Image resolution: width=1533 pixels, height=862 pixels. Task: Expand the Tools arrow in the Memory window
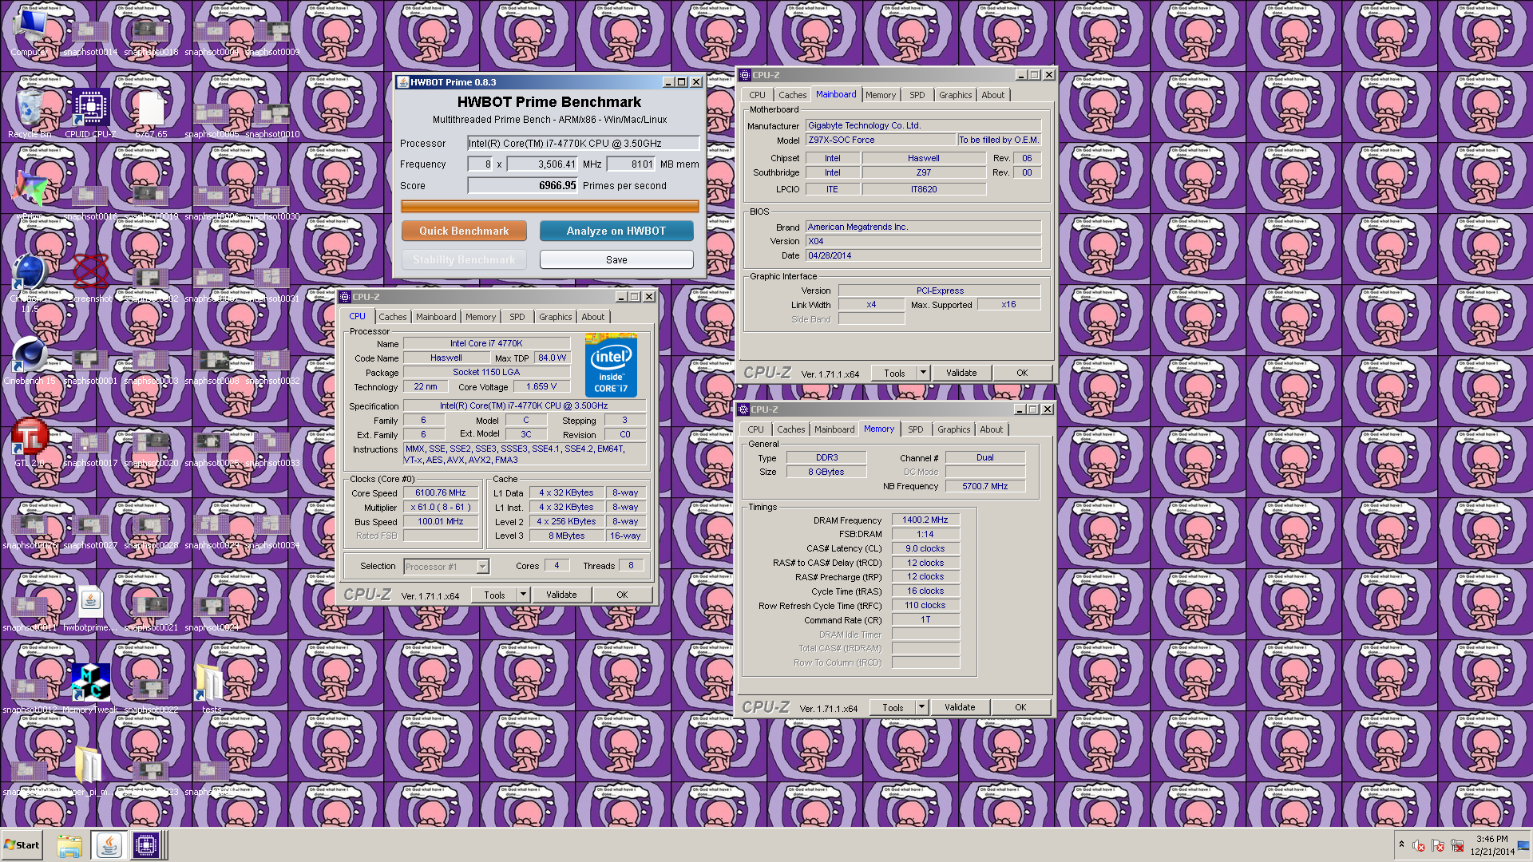coord(921,707)
